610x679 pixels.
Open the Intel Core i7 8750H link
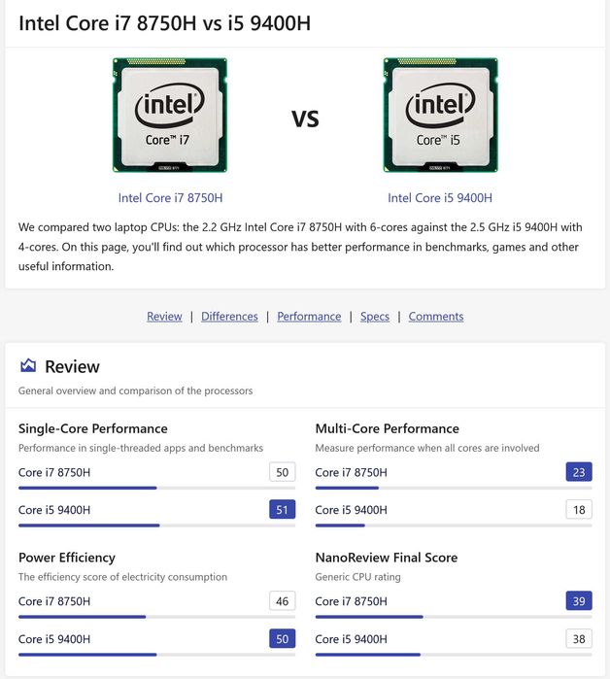170,198
